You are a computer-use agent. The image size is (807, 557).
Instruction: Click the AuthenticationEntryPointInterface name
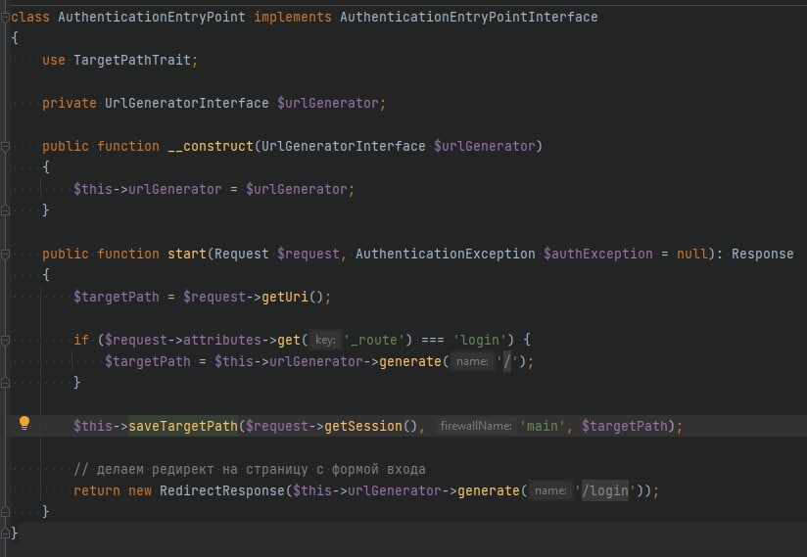point(468,17)
